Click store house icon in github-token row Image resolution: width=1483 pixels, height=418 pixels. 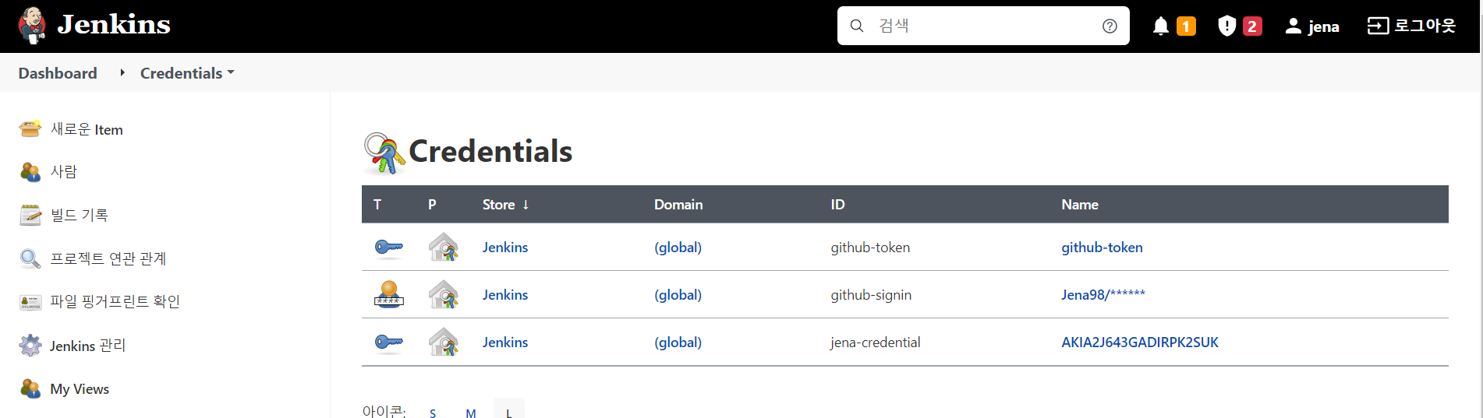click(444, 247)
